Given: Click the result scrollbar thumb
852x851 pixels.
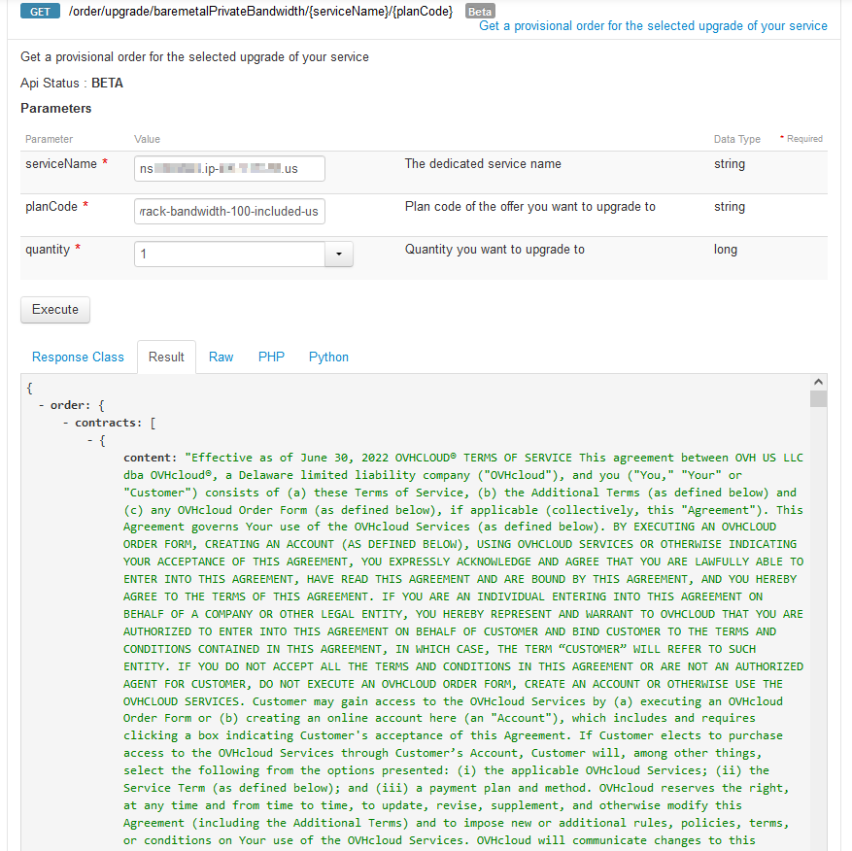Looking at the screenshot, I should [818, 399].
